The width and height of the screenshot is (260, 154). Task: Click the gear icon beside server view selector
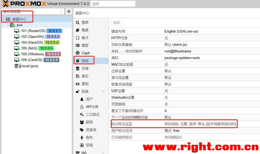pos(69,11)
